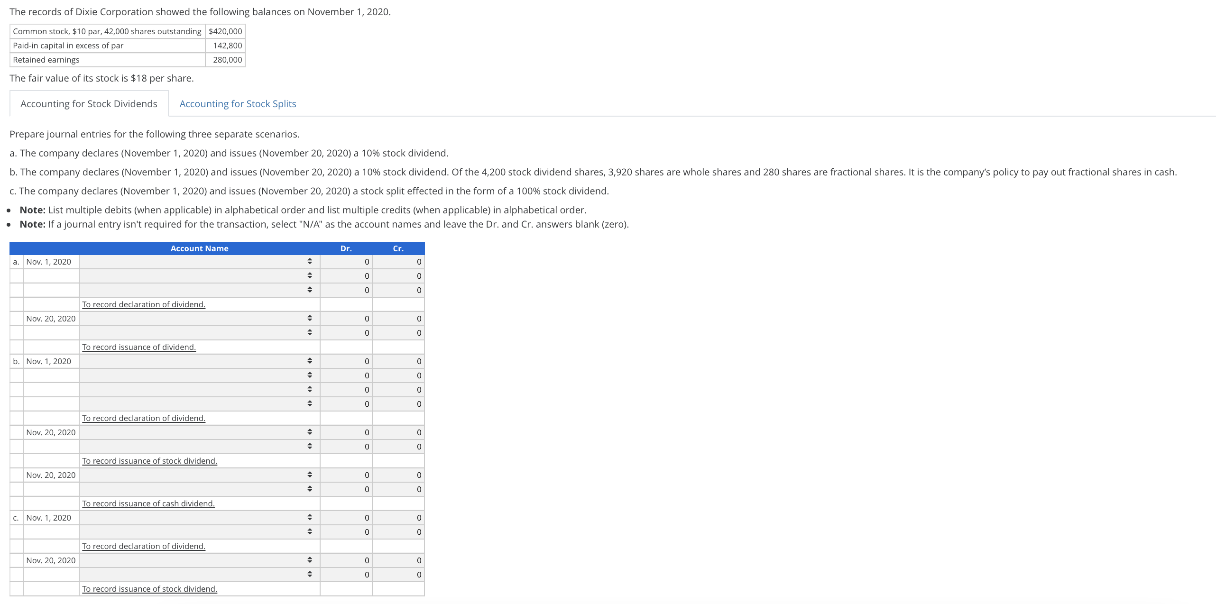This screenshot has height=604, width=1216.
Task: Select Accounting for Stock Dividends tab
Action: pos(89,104)
